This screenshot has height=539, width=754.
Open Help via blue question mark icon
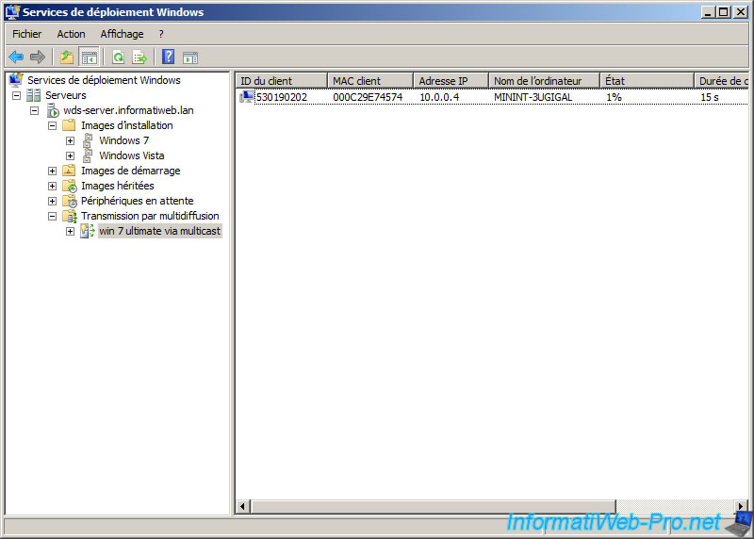point(168,57)
